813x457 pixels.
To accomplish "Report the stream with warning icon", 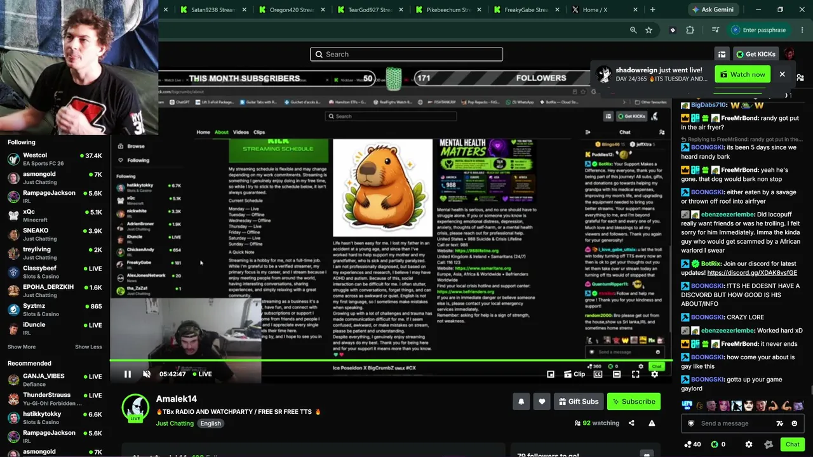I will click(x=652, y=423).
